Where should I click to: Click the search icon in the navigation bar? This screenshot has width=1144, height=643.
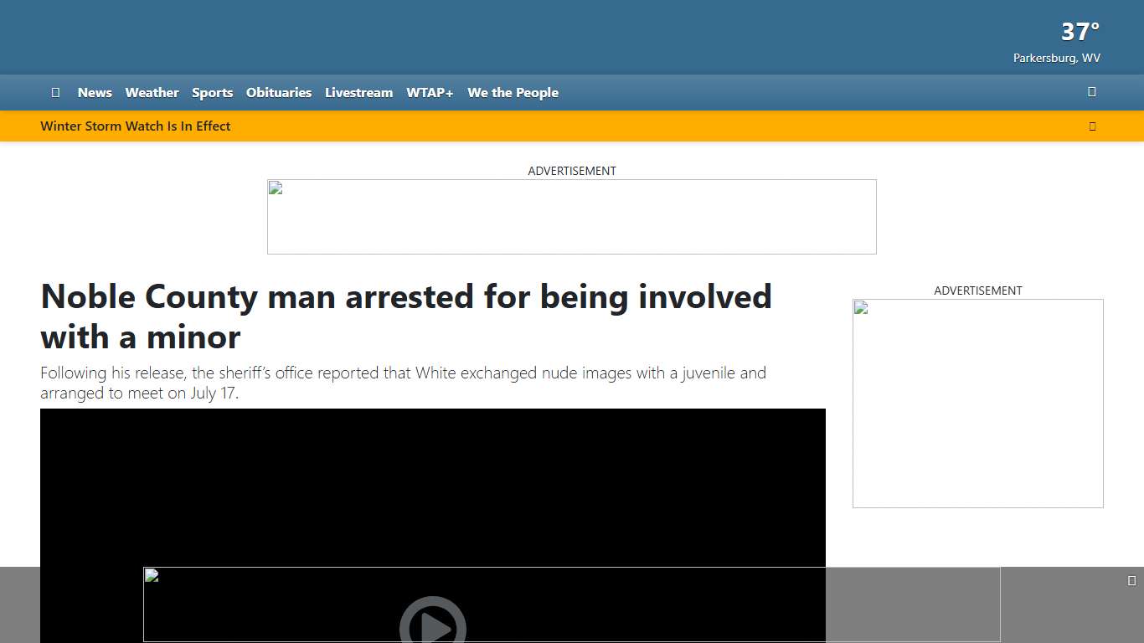(1091, 92)
